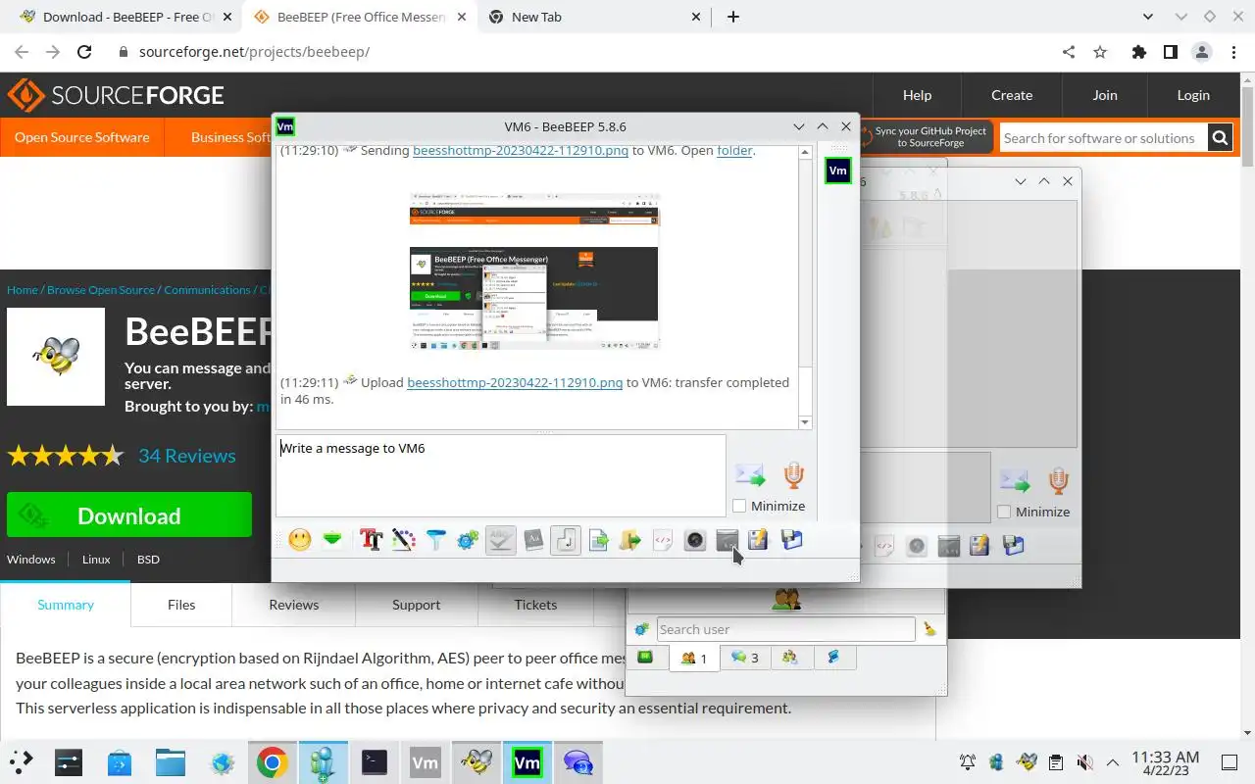The image size is (1255, 784).
Task: Open the folder link in chat
Action: tap(734, 151)
